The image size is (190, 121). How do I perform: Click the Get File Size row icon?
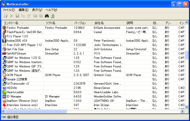point(4,49)
